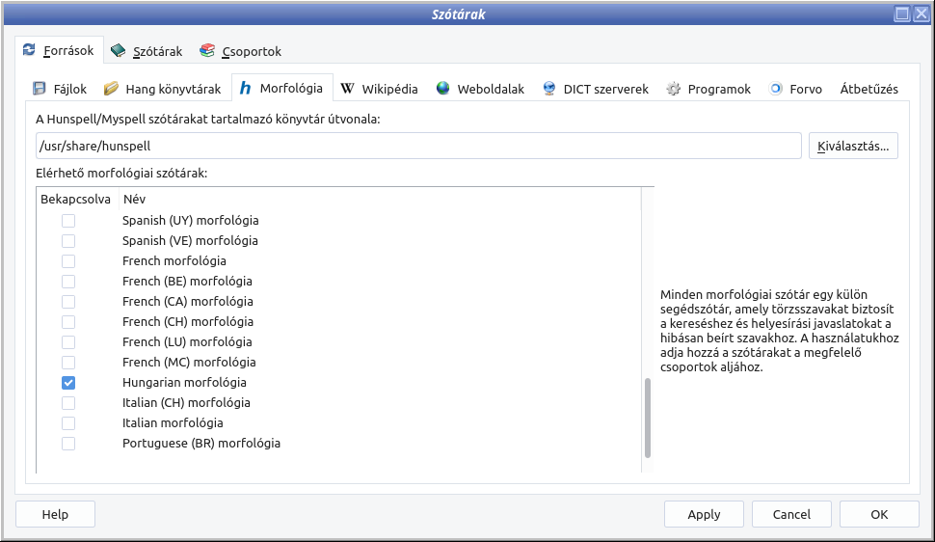This screenshot has height=542, width=935.
Task: Switch to the Átbetűzés tab
Action: (868, 89)
